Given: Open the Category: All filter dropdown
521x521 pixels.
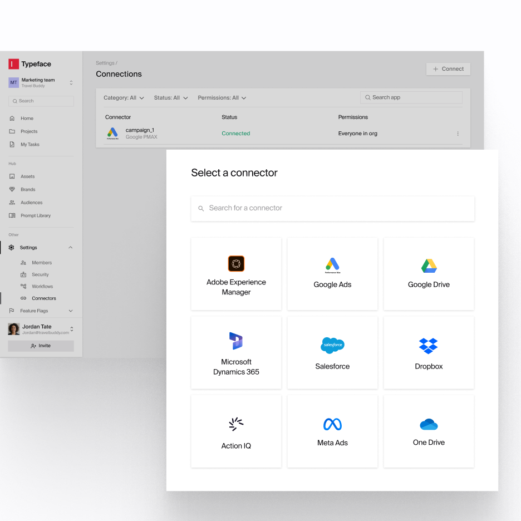Looking at the screenshot, I should 124,98.
